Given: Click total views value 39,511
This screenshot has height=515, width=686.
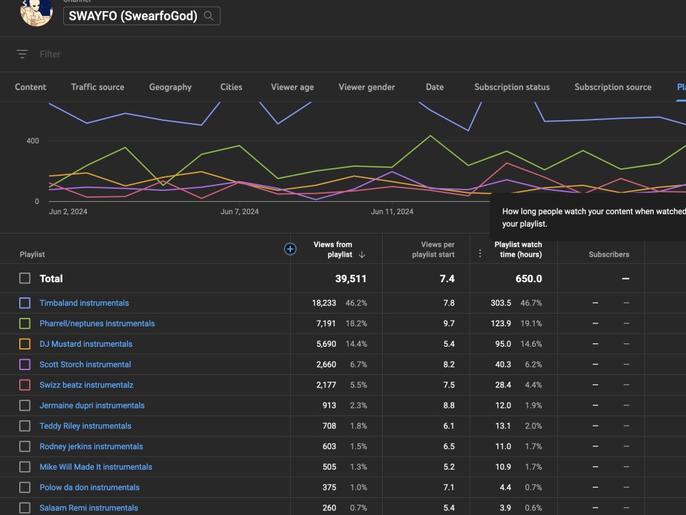Looking at the screenshot, I should tap(351, 279).
